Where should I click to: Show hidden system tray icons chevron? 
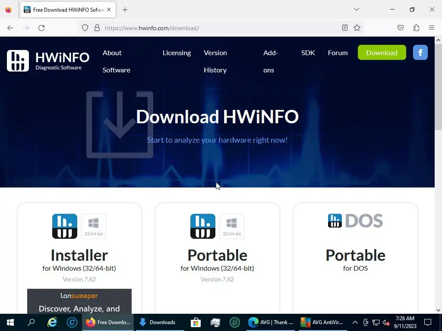pyautogui.click(x=355, y=322)
